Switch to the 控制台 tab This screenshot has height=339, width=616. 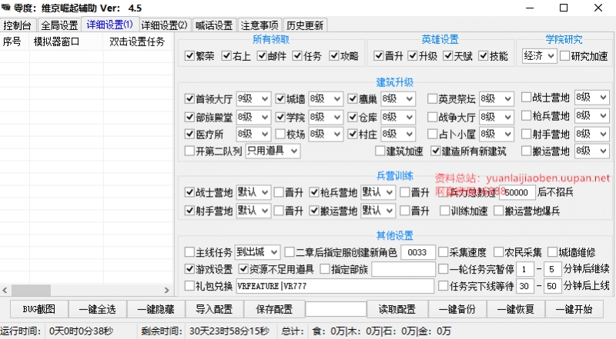(x=18, y=25)
